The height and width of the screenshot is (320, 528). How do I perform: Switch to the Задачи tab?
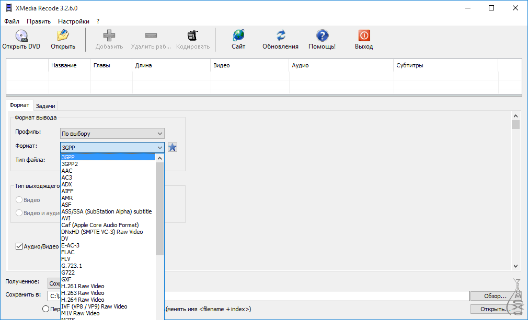45,106
